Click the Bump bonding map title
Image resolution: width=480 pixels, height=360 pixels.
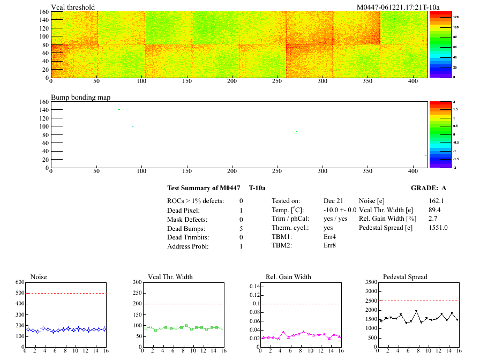tap(81, 97)
